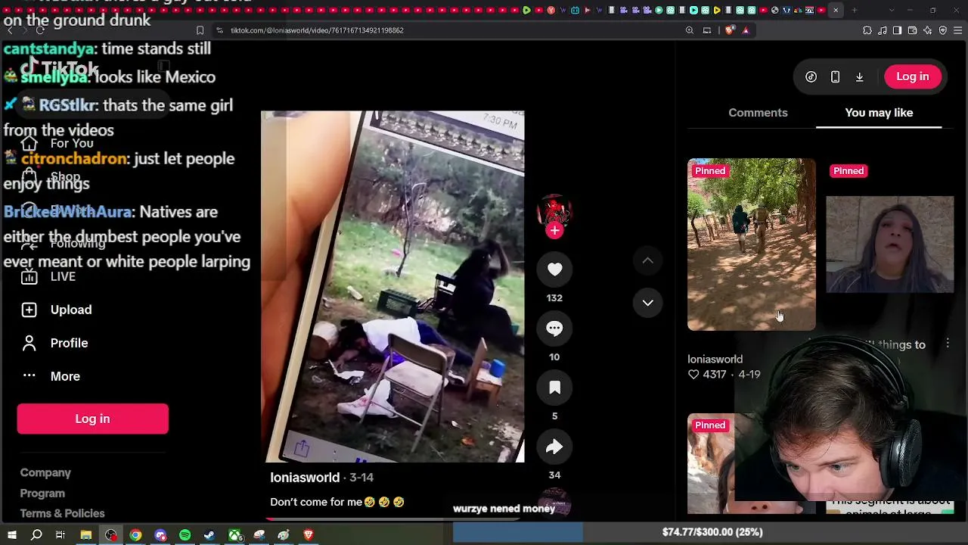Open the media control music note icon
The image size is (968, 545).
[883, 30]
